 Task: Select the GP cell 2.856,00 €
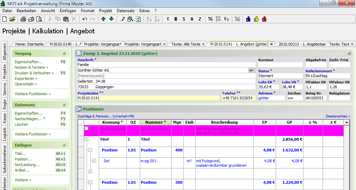tap(290, 141)
